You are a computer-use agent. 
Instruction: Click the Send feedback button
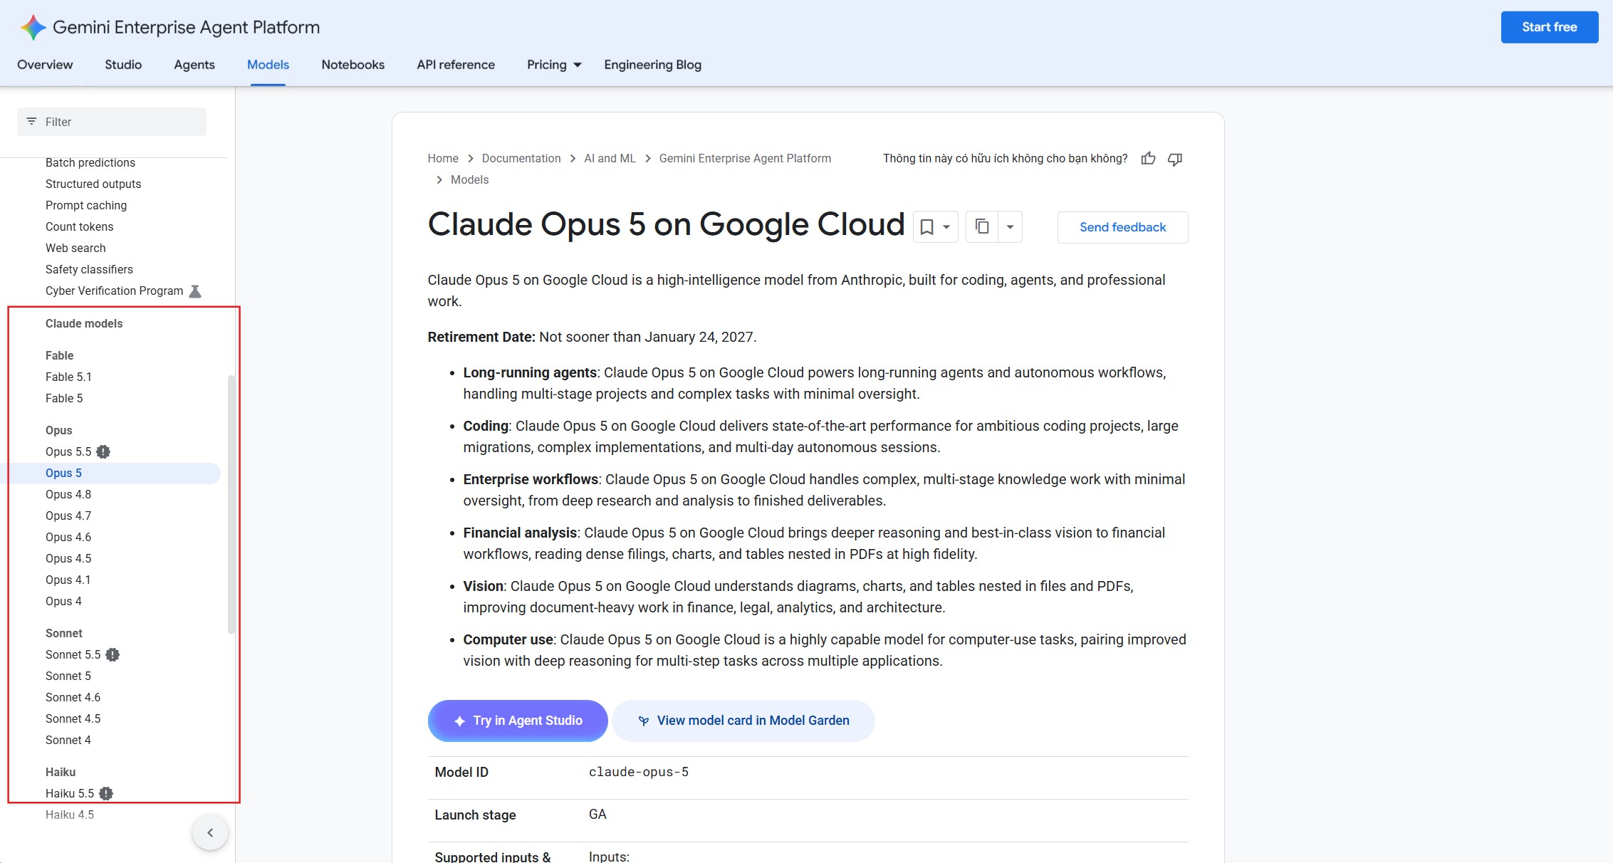point(1123,227)
